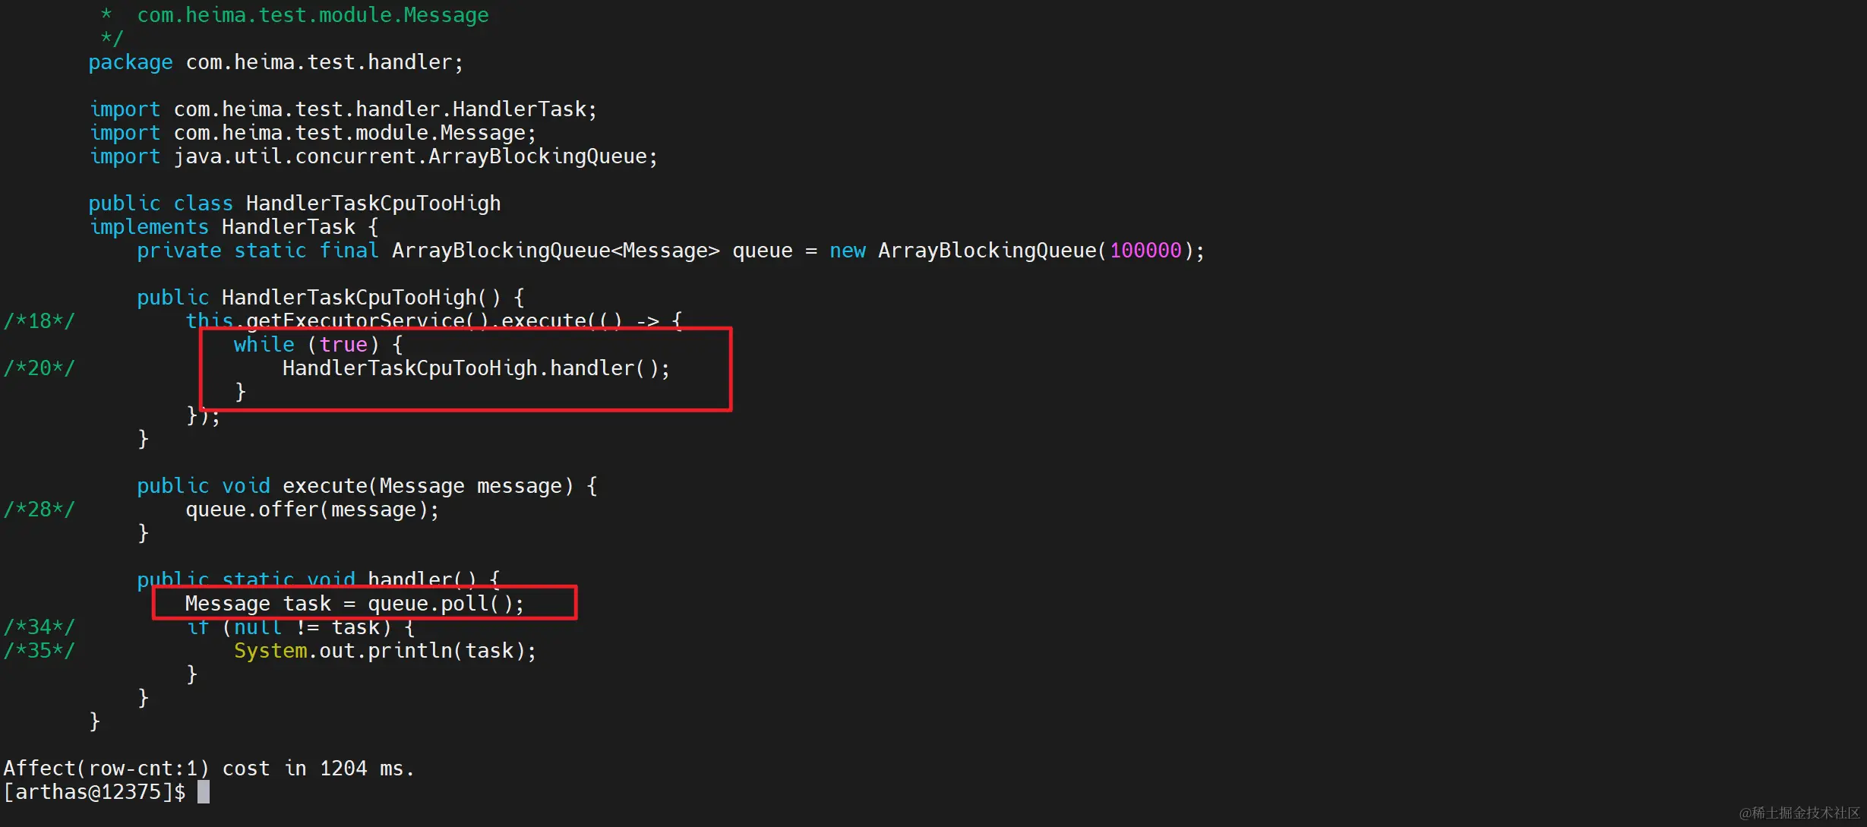Click the 'public class HandlerTaskCpuTooHigh' declaration
Screen dimensions: 1867x827
pyautogui.click(x=294, y=204)
